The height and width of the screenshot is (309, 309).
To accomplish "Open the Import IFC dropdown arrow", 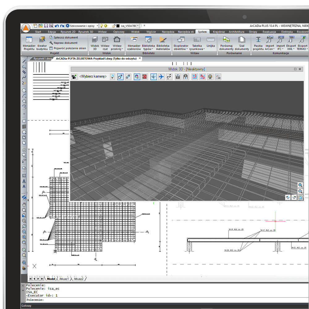I will tap(283, 49).
